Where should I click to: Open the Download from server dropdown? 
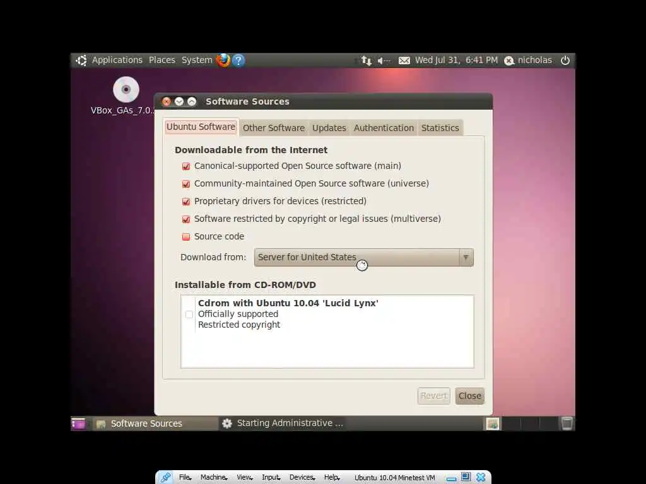(x=364, y=257)
